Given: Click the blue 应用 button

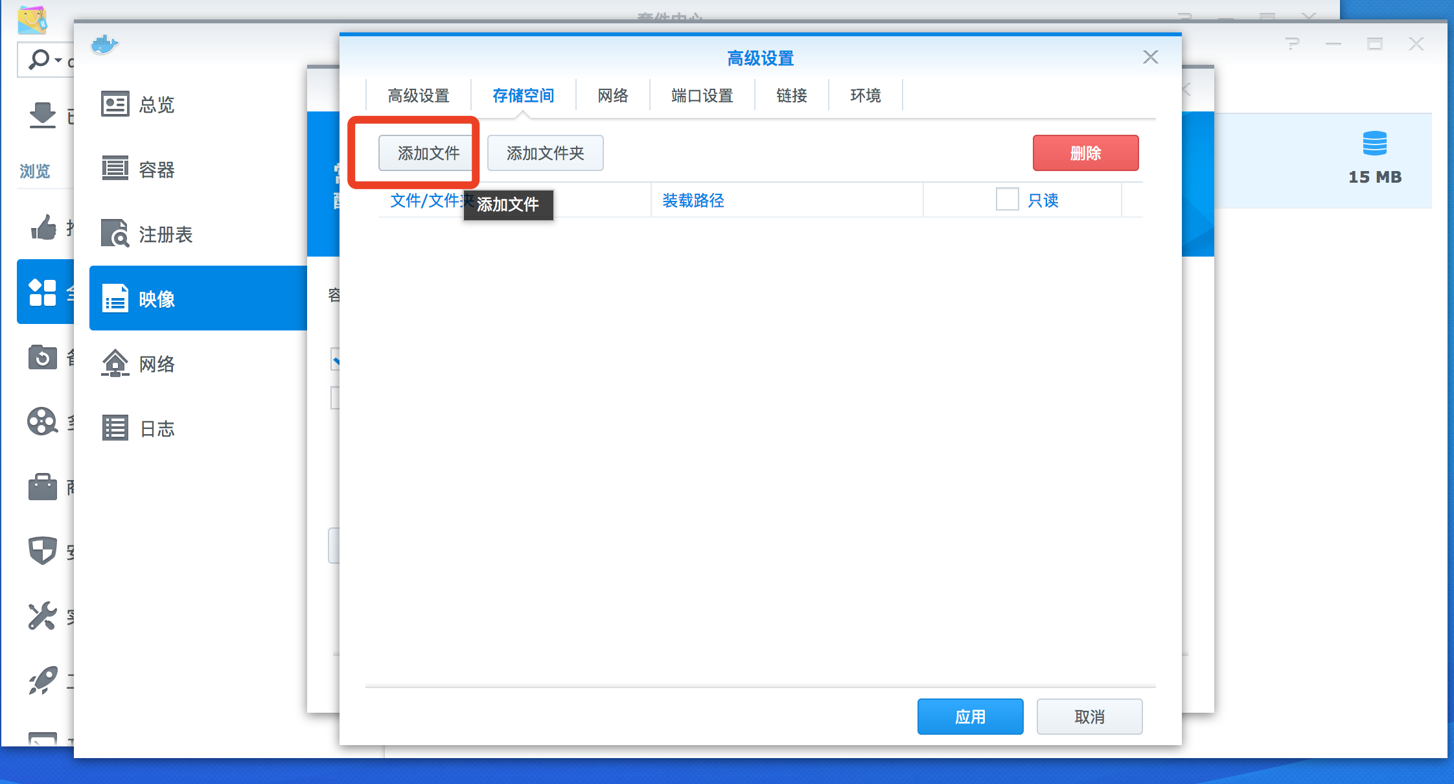Looking at the screenshot, I should click(x=970, y=717).
